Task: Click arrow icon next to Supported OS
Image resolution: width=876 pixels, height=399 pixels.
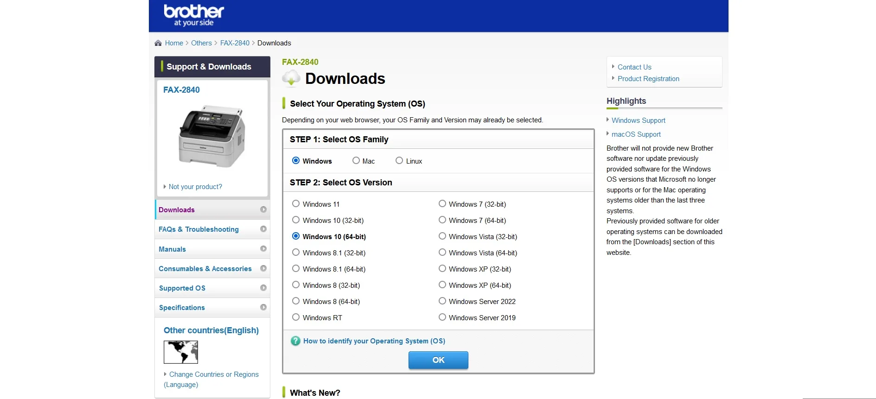Action: 263,288
